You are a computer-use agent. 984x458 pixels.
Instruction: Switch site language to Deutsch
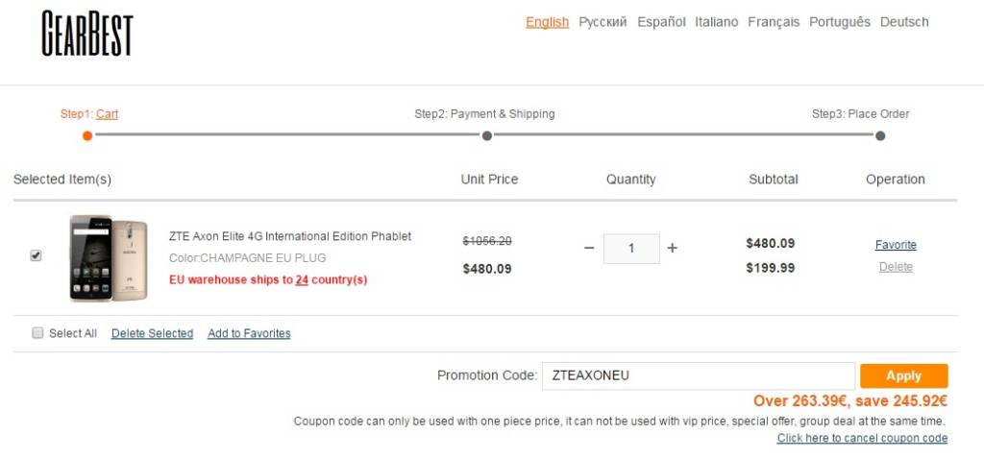pos(904,22)
